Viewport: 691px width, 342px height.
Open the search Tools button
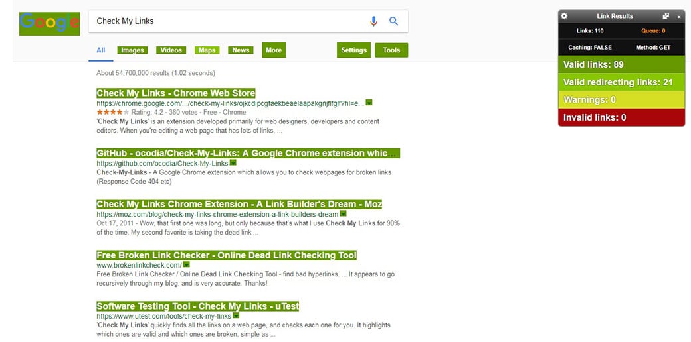click(x=391, y=50)
